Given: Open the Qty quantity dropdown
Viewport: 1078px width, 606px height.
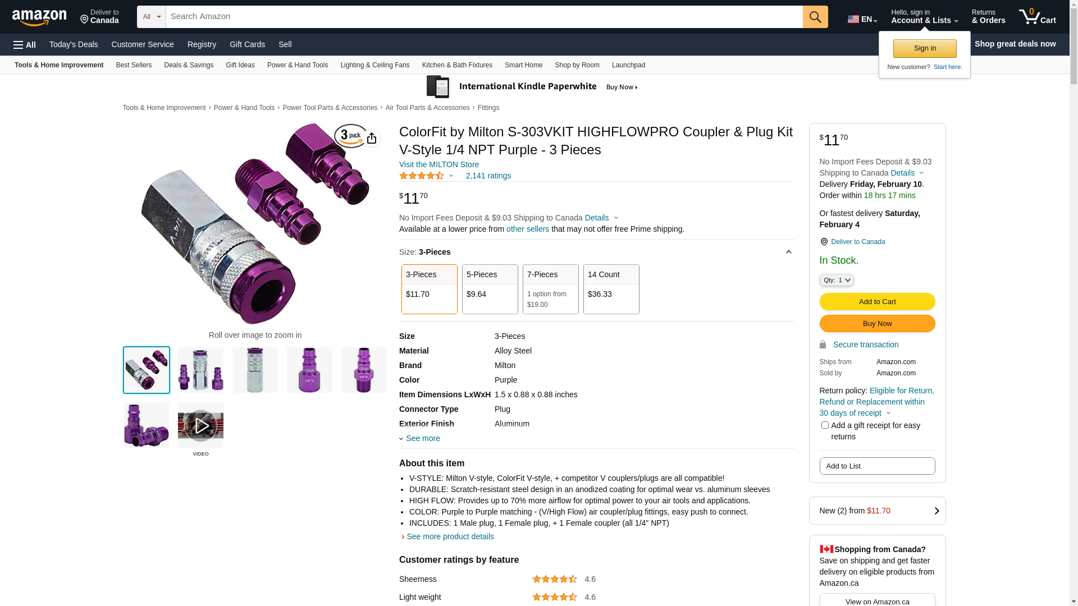Looking at the screenshot, I should coord(837,280).
